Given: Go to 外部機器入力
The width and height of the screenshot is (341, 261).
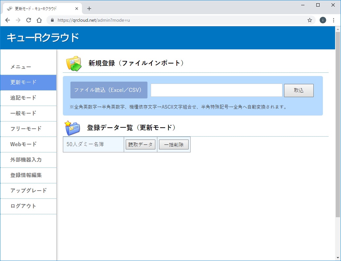Looking at the screenshot, I should click(28, 160).
